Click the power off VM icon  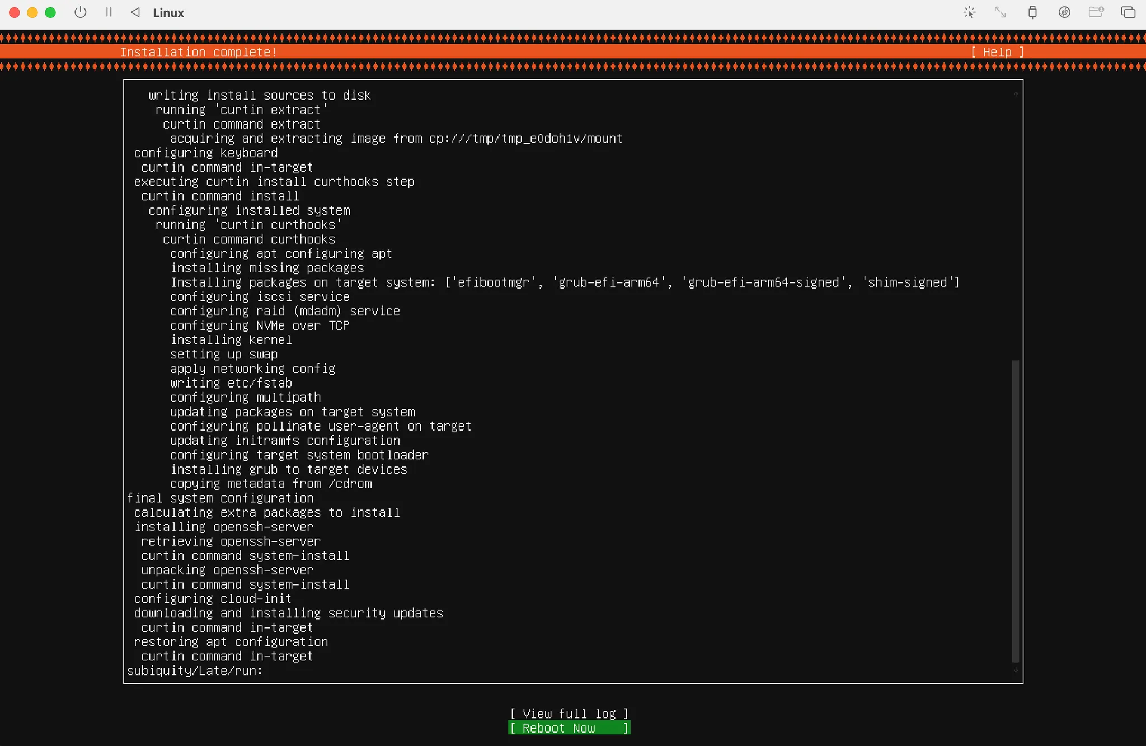(x=81, y=12)
